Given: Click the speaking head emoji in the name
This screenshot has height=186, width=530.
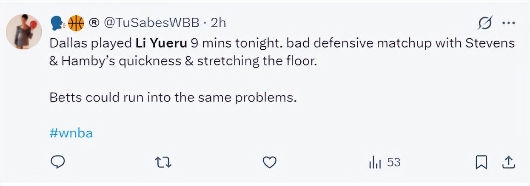Looking at the screenshot, I should 57,23.
